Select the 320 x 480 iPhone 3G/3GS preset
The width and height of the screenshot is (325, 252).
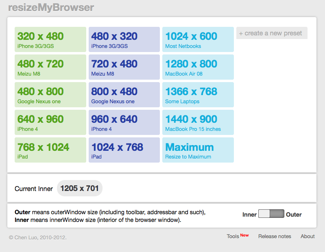[x=50, y=39]
